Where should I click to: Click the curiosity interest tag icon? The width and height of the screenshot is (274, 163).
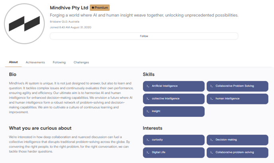tap(148, 140)
